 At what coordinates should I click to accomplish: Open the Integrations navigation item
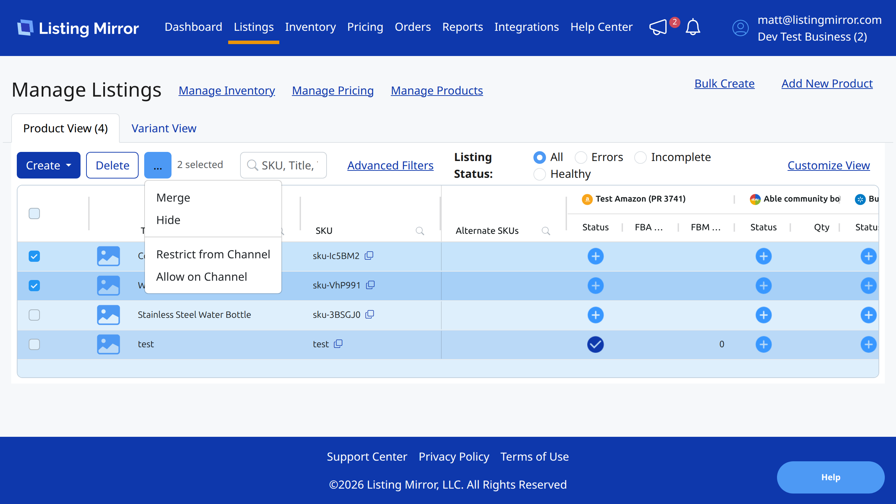pos(526,27)
